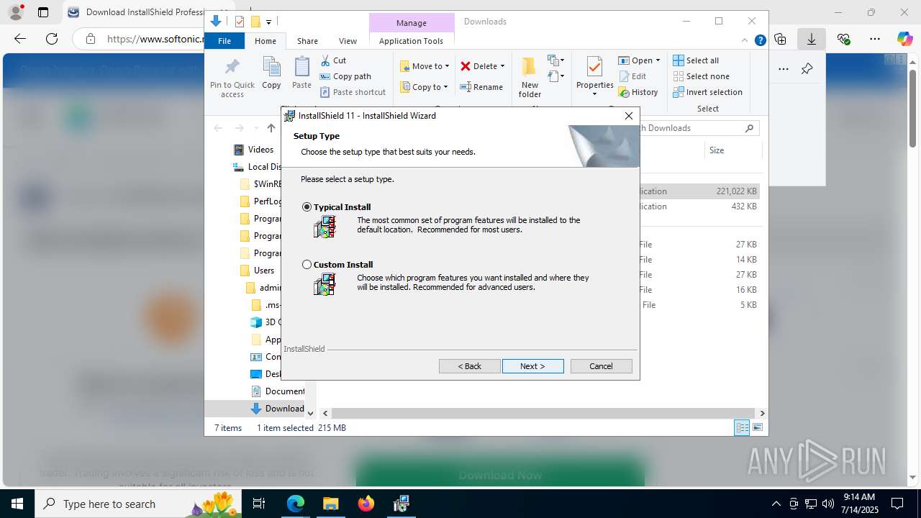Open Delete dropdown in Explorer ribbon
921x518 pixels.
tap(482, 66)
